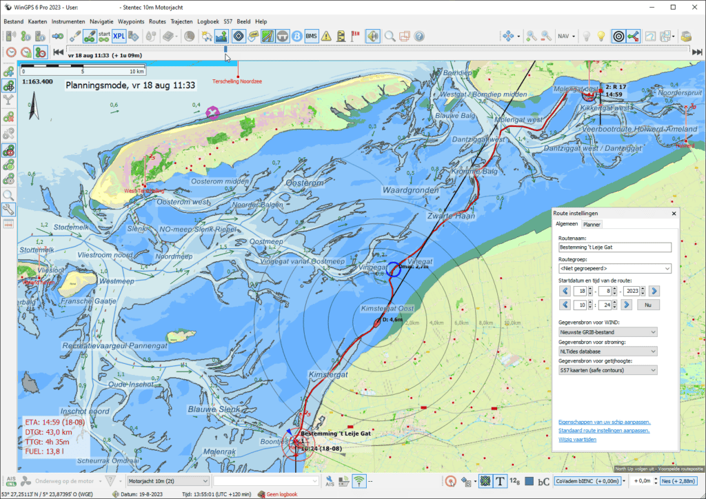706x499 pixels.
Task: Open the Kaarten menu
Action: (x=37, y=21)
